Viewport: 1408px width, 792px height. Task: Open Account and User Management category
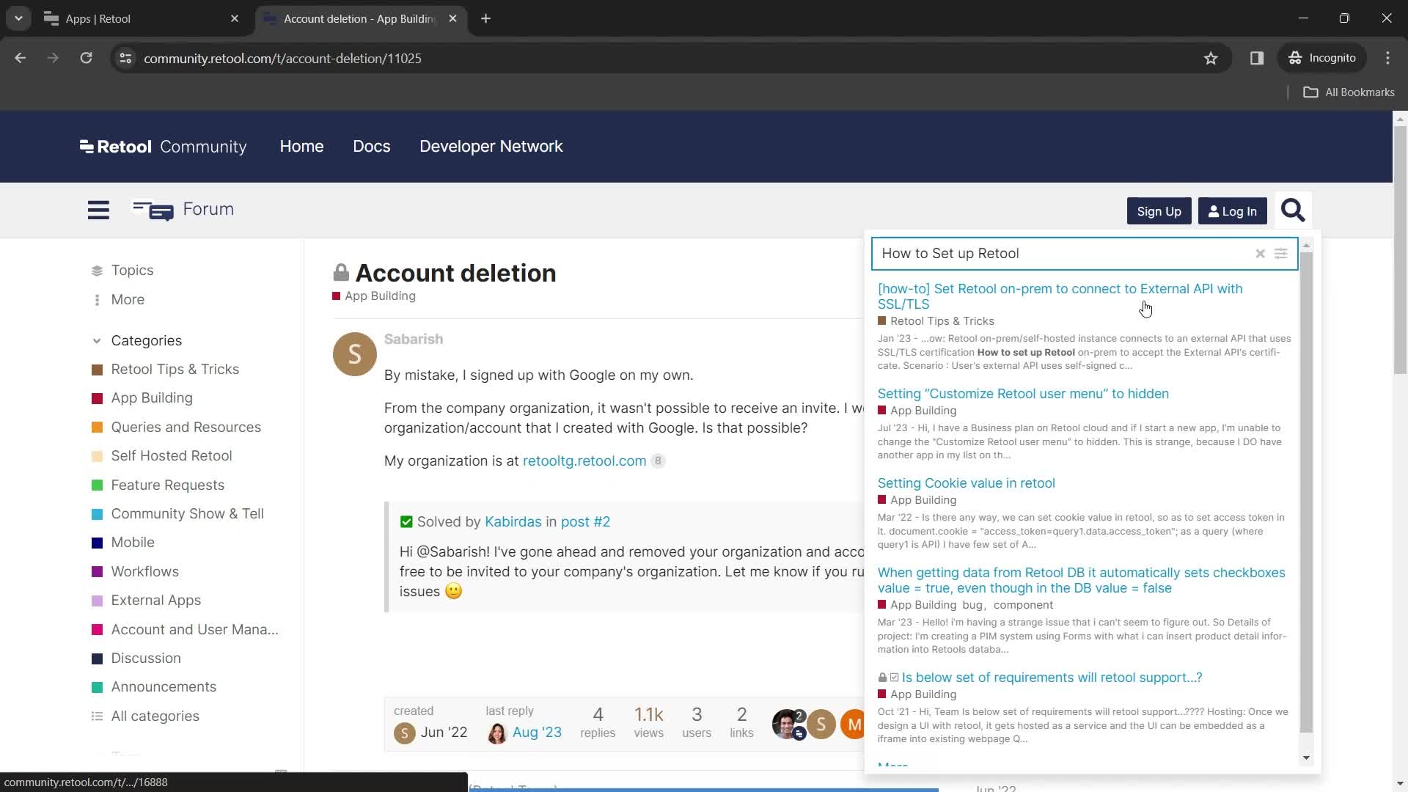194,630
